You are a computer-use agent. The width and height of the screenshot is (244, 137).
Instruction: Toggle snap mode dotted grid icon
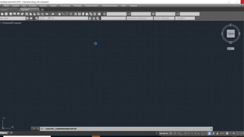[175, 133]
